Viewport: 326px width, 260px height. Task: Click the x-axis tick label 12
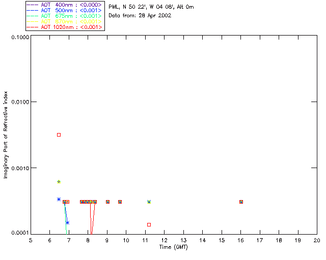click(x=164, y=240)
